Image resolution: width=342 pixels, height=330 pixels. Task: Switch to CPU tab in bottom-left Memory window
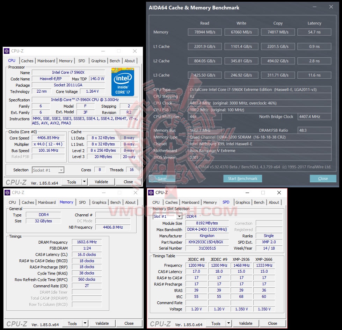pos(13,202)
